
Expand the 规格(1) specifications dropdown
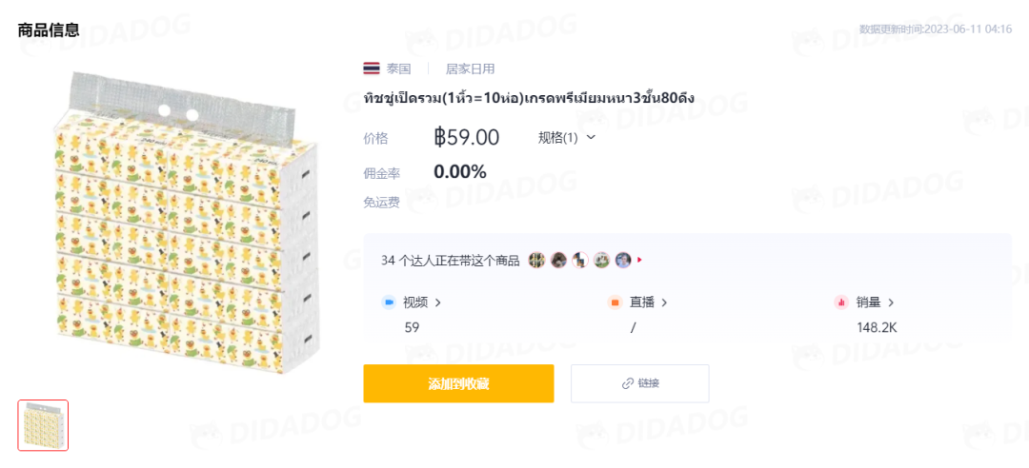567,138
